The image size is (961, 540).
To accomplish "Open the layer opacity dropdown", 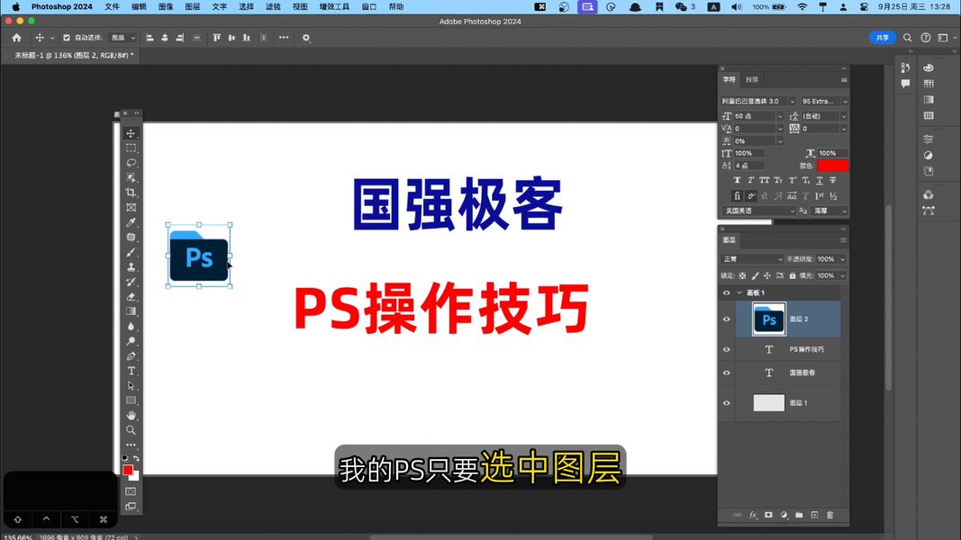I will 843,259.
